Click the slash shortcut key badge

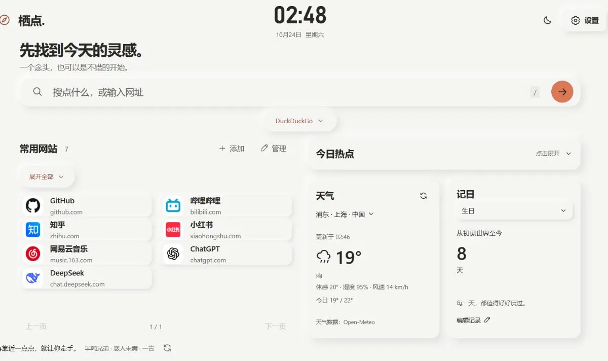coord(535,92)
